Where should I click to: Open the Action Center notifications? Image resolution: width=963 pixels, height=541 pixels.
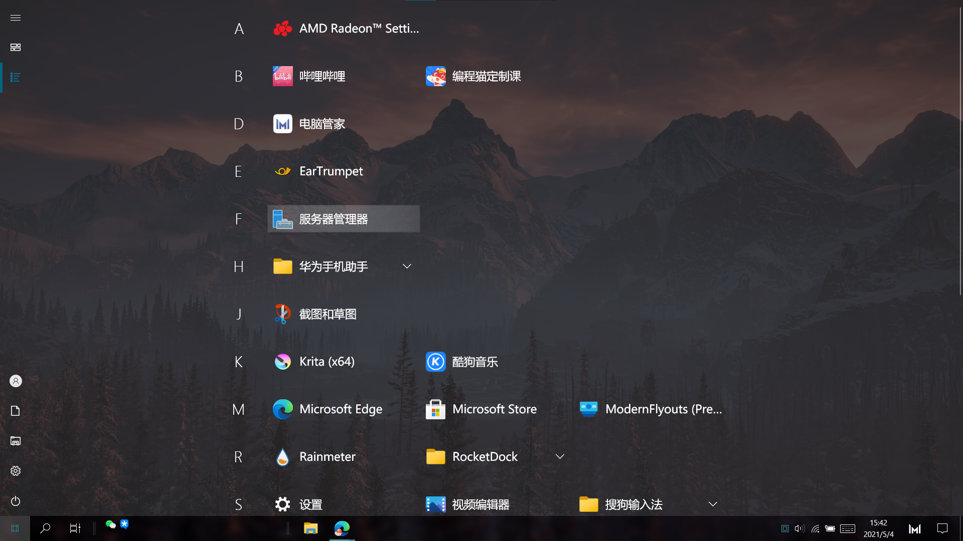942,528
